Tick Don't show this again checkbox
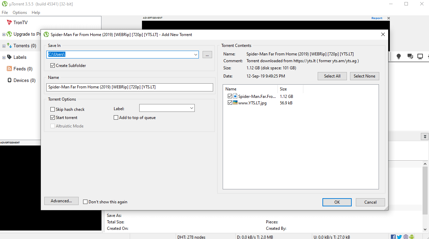Screen dimensions: 429x239 tap(85, 202)
